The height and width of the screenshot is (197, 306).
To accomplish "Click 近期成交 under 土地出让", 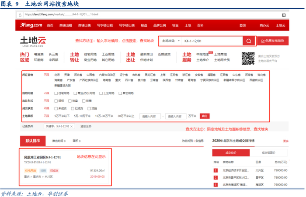I will [164, 55].
